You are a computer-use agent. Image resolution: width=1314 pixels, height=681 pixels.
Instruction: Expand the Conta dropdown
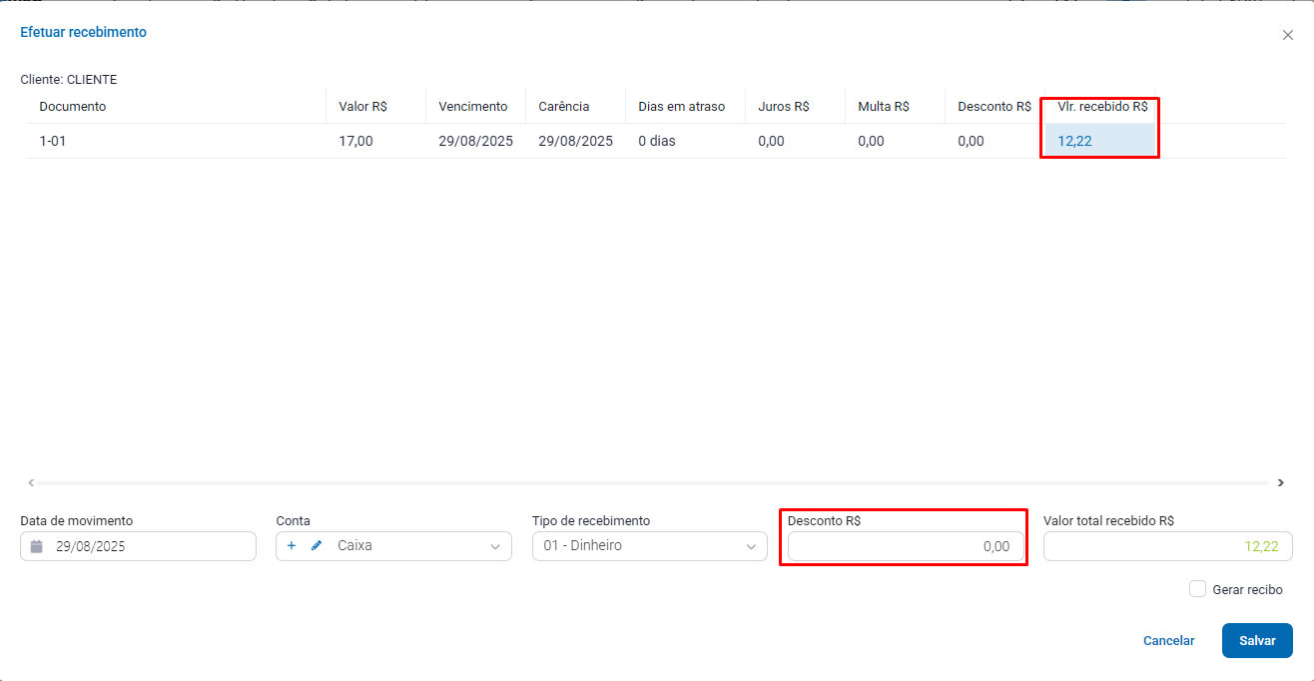tap(495, 546)
